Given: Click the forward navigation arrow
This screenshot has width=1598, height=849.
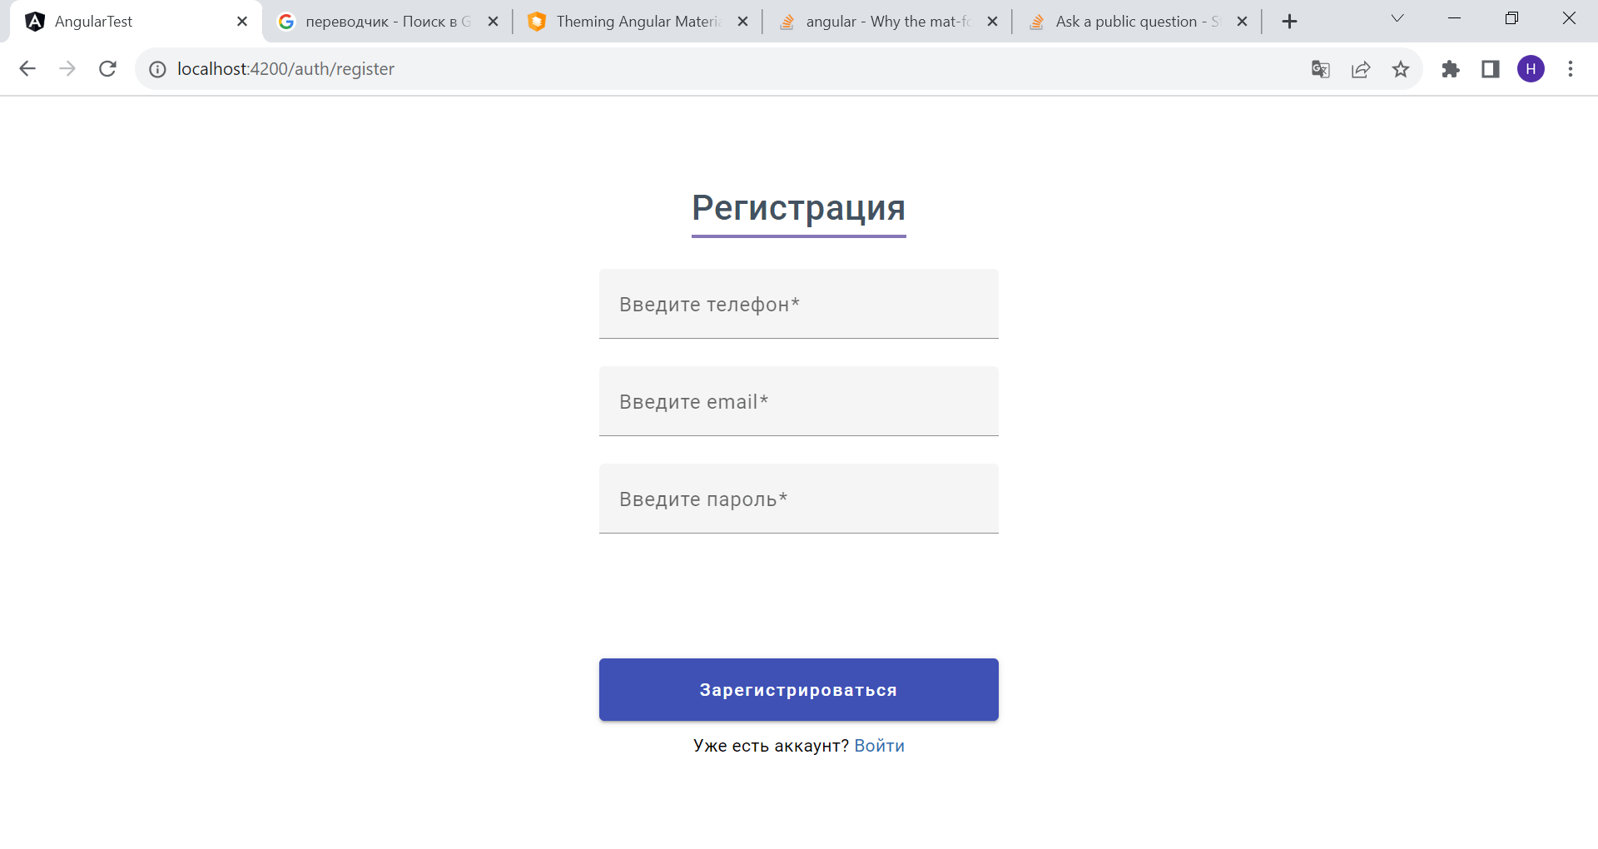Looking at the screenshot, I should click(67, 69).
